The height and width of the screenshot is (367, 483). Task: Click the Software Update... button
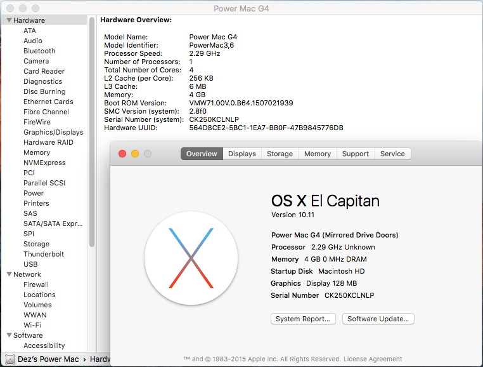click(378, 319)
